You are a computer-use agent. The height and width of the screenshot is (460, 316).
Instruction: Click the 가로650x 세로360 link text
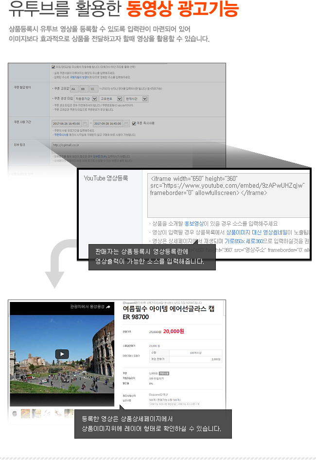244,241
